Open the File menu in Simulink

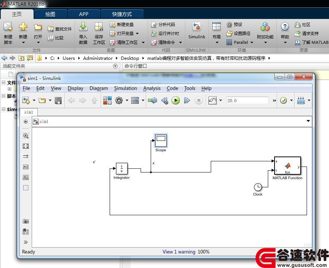26,88
